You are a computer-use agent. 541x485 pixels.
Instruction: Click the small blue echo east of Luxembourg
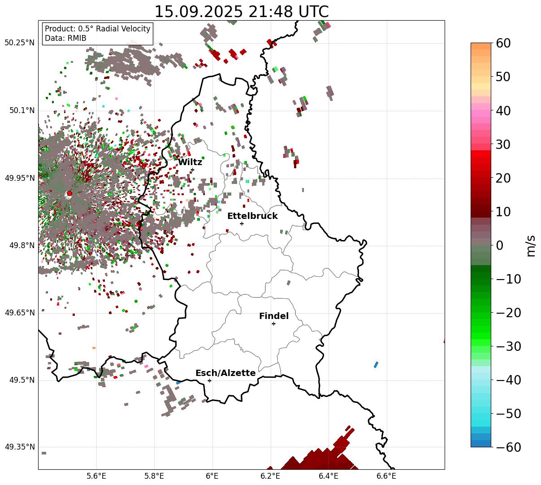376,364
